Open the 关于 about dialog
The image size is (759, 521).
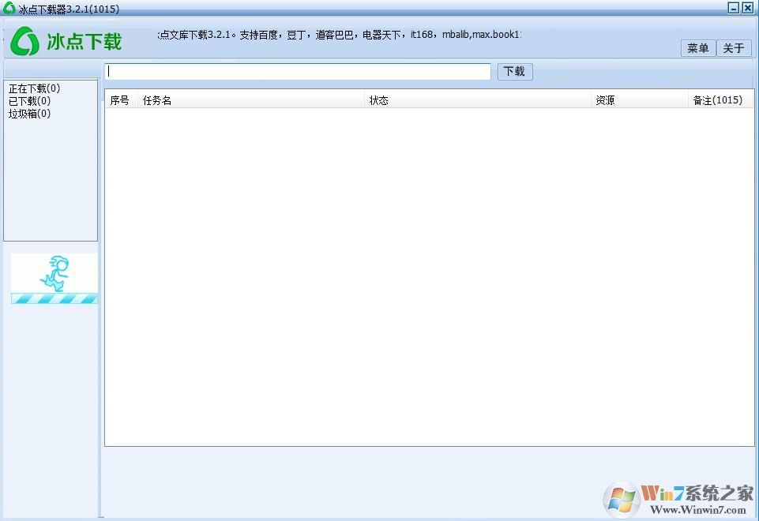[734, 48]
